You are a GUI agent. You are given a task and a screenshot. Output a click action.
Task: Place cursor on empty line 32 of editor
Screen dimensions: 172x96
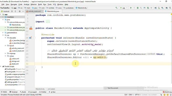point(103,64)
